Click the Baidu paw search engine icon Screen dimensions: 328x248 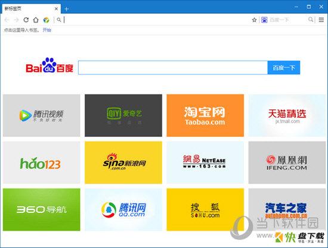click(x=264, y=20)
